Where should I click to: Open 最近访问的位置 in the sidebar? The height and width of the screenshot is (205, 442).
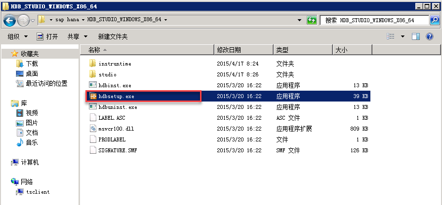coord(46,83)
